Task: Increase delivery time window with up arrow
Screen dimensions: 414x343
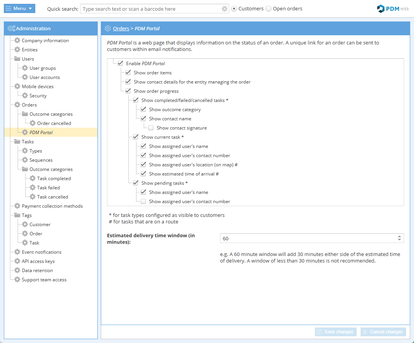Action: [x=399, y=236]
